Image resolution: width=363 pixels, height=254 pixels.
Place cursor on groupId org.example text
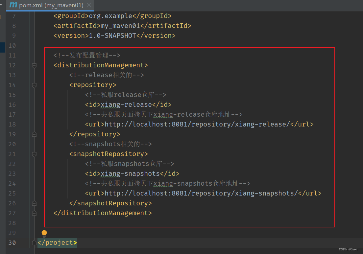110,16
